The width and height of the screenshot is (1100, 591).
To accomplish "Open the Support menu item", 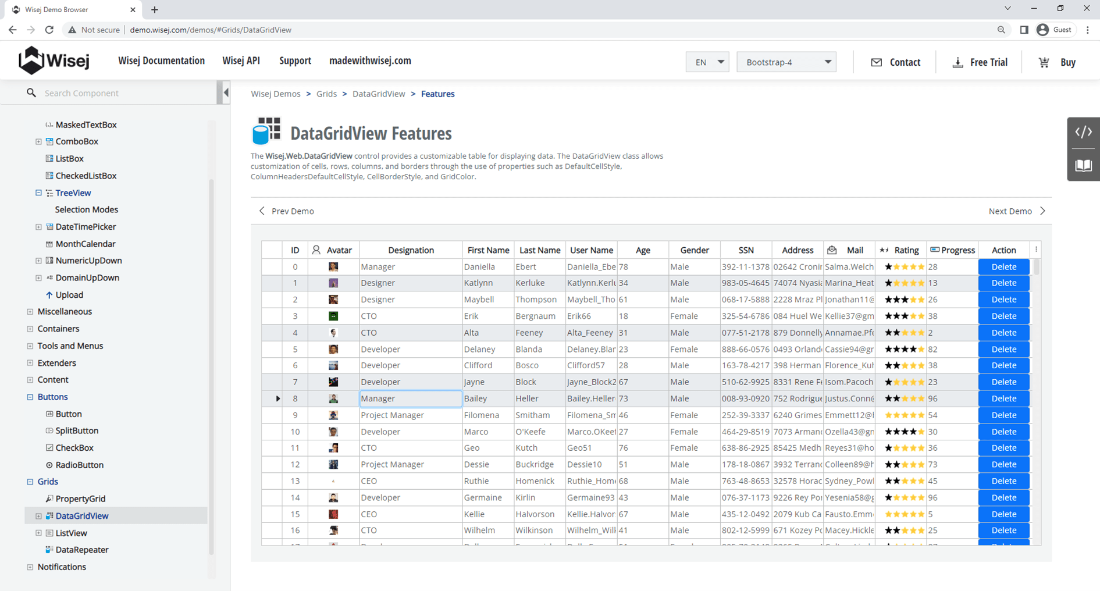I will (x=295, y=60).
